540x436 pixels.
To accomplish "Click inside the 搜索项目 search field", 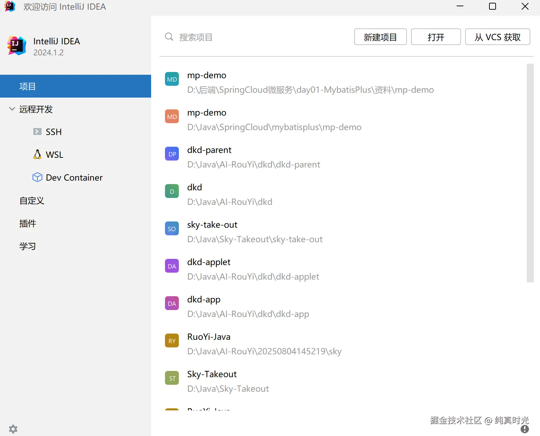I will 243,37.
